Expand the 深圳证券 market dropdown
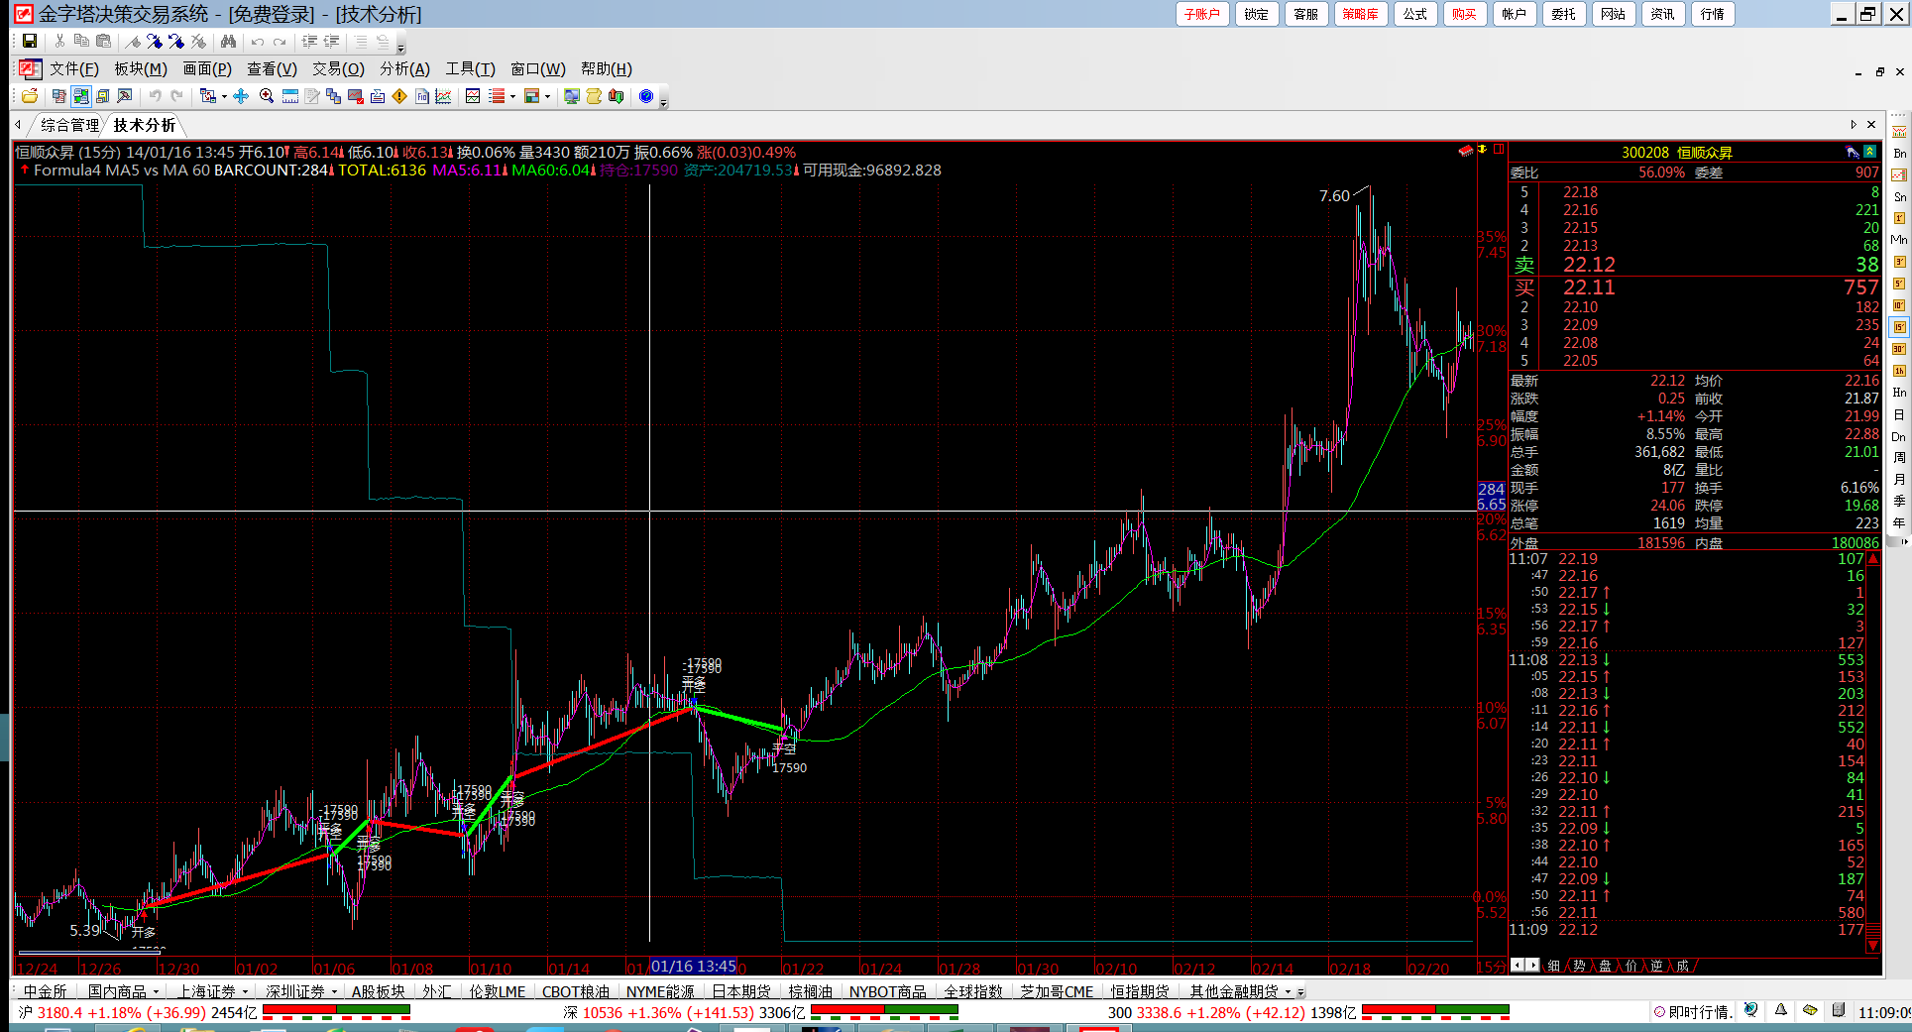This screenshot has width=1912, height=1032. pyautogui.click(x=334, y=991)
